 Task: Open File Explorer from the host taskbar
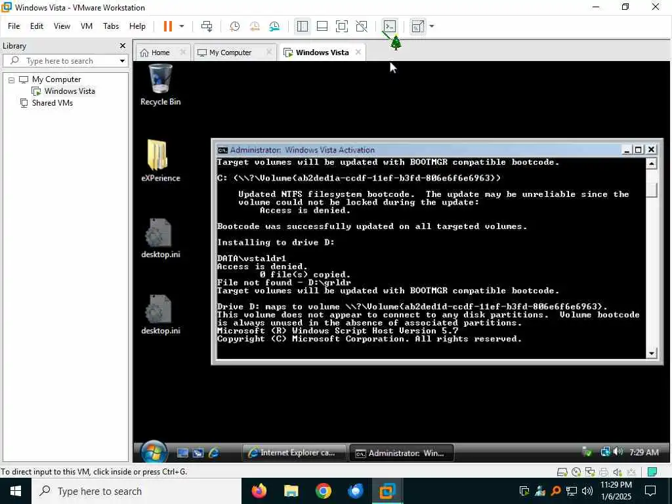[291, 491]
